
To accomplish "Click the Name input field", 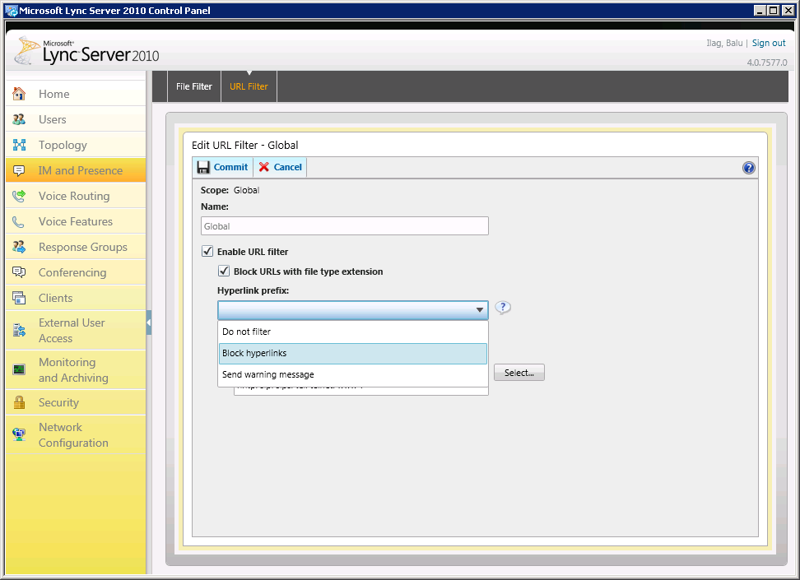I will [x=344, y=226].
